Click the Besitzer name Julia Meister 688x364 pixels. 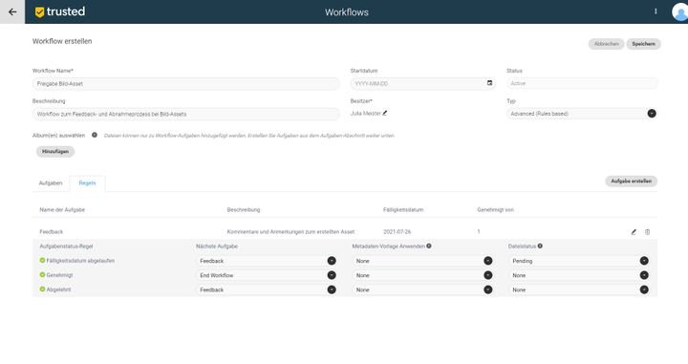pyautogui.click(x=365, y=114)
